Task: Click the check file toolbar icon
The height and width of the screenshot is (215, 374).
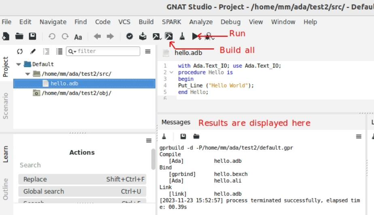Action: pos(130,36)
